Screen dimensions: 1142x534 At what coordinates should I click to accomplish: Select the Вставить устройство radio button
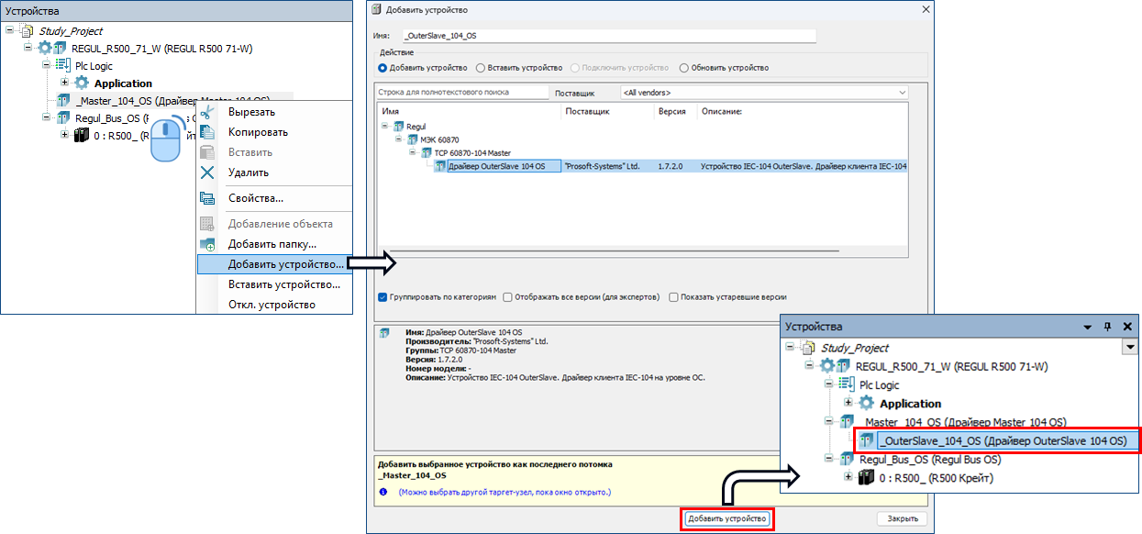pyautogui.click(x=481, y=68)
